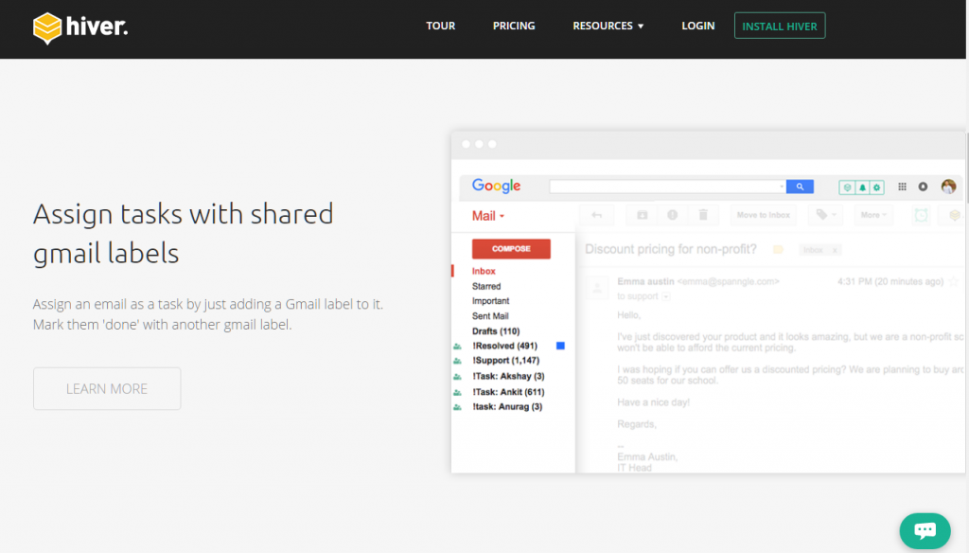Click the blue color square beside !Resolved
Screen dimensions: 969x553
tap(560, 346)
